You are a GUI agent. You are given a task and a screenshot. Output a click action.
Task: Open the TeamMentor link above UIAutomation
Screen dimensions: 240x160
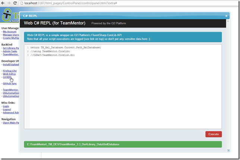click(11, 90)
